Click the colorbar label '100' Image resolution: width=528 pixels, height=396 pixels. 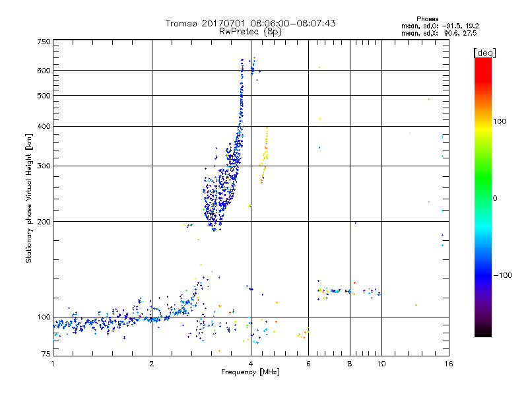[500, 121]
